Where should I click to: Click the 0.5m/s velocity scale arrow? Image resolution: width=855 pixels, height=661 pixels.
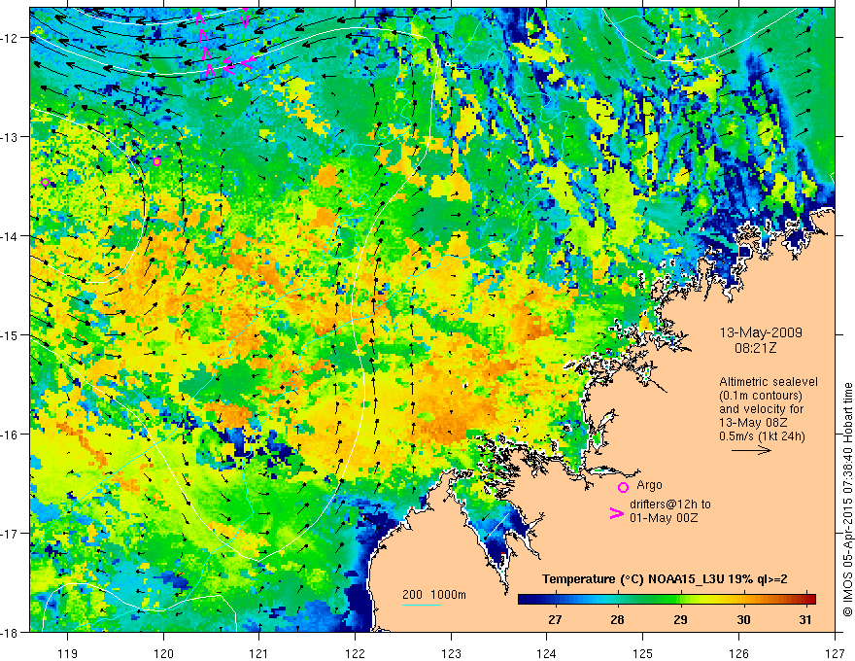pos(751,450)
